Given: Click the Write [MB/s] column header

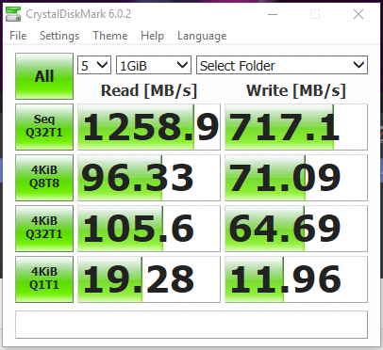Looking at the screenshot, I should [x=296, y=91].
